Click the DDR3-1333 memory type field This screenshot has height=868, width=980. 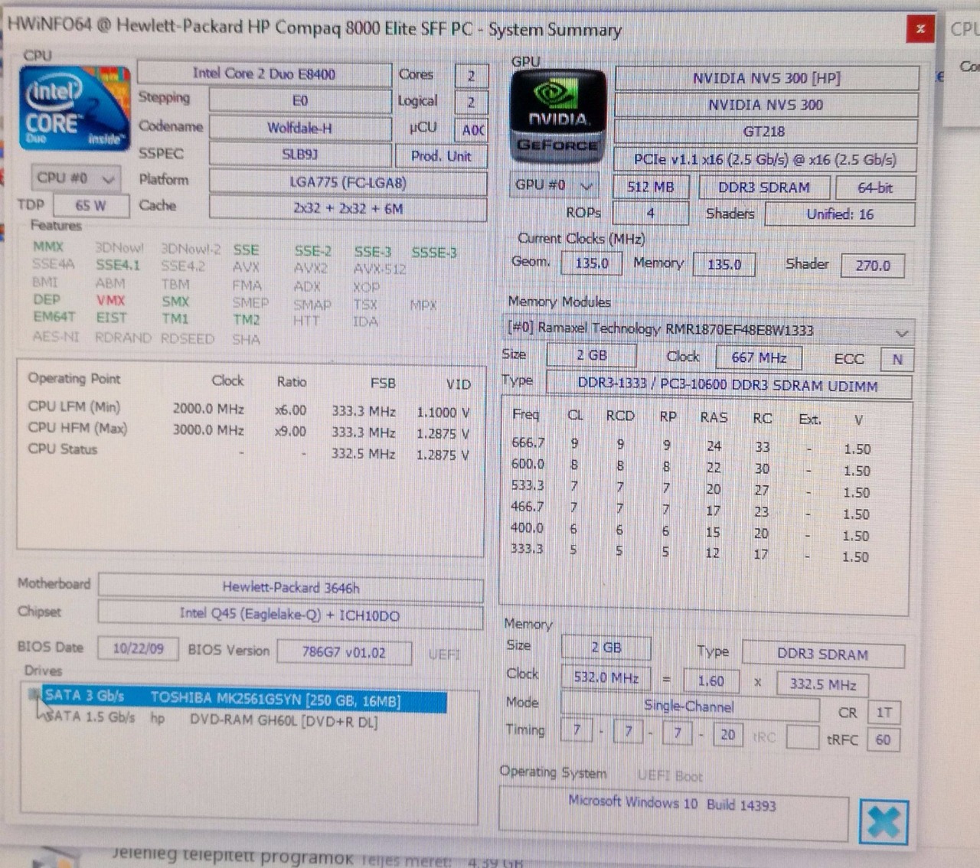727,386
